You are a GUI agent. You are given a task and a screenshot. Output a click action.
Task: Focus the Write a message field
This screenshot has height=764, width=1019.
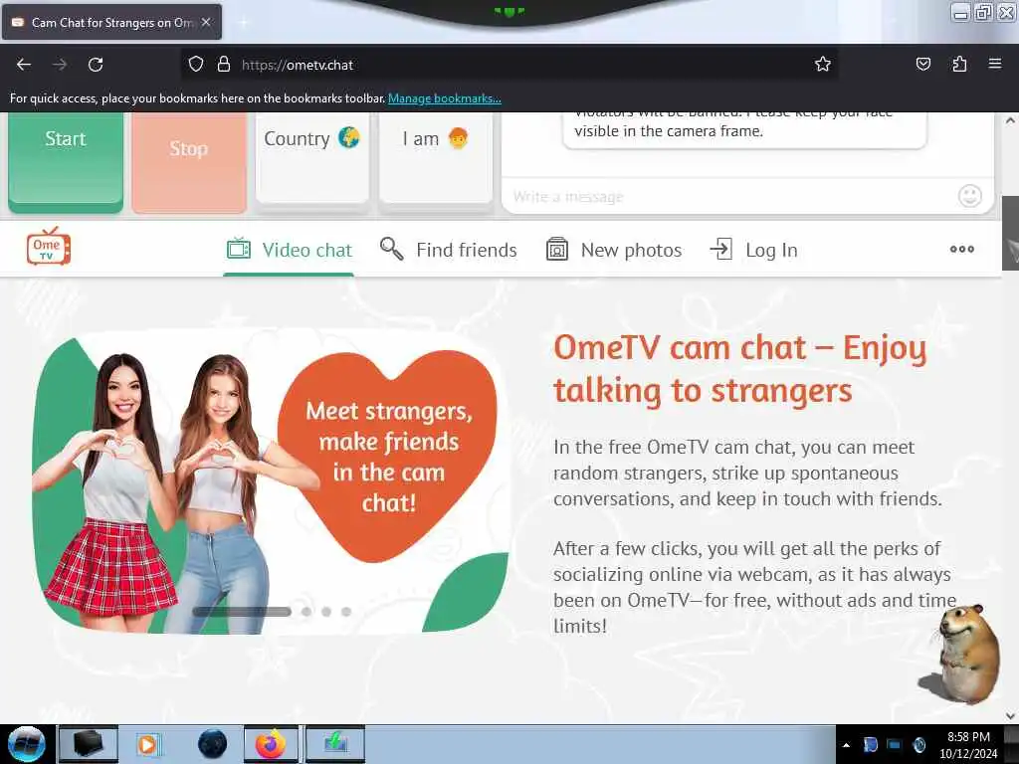tap(727, 196)
